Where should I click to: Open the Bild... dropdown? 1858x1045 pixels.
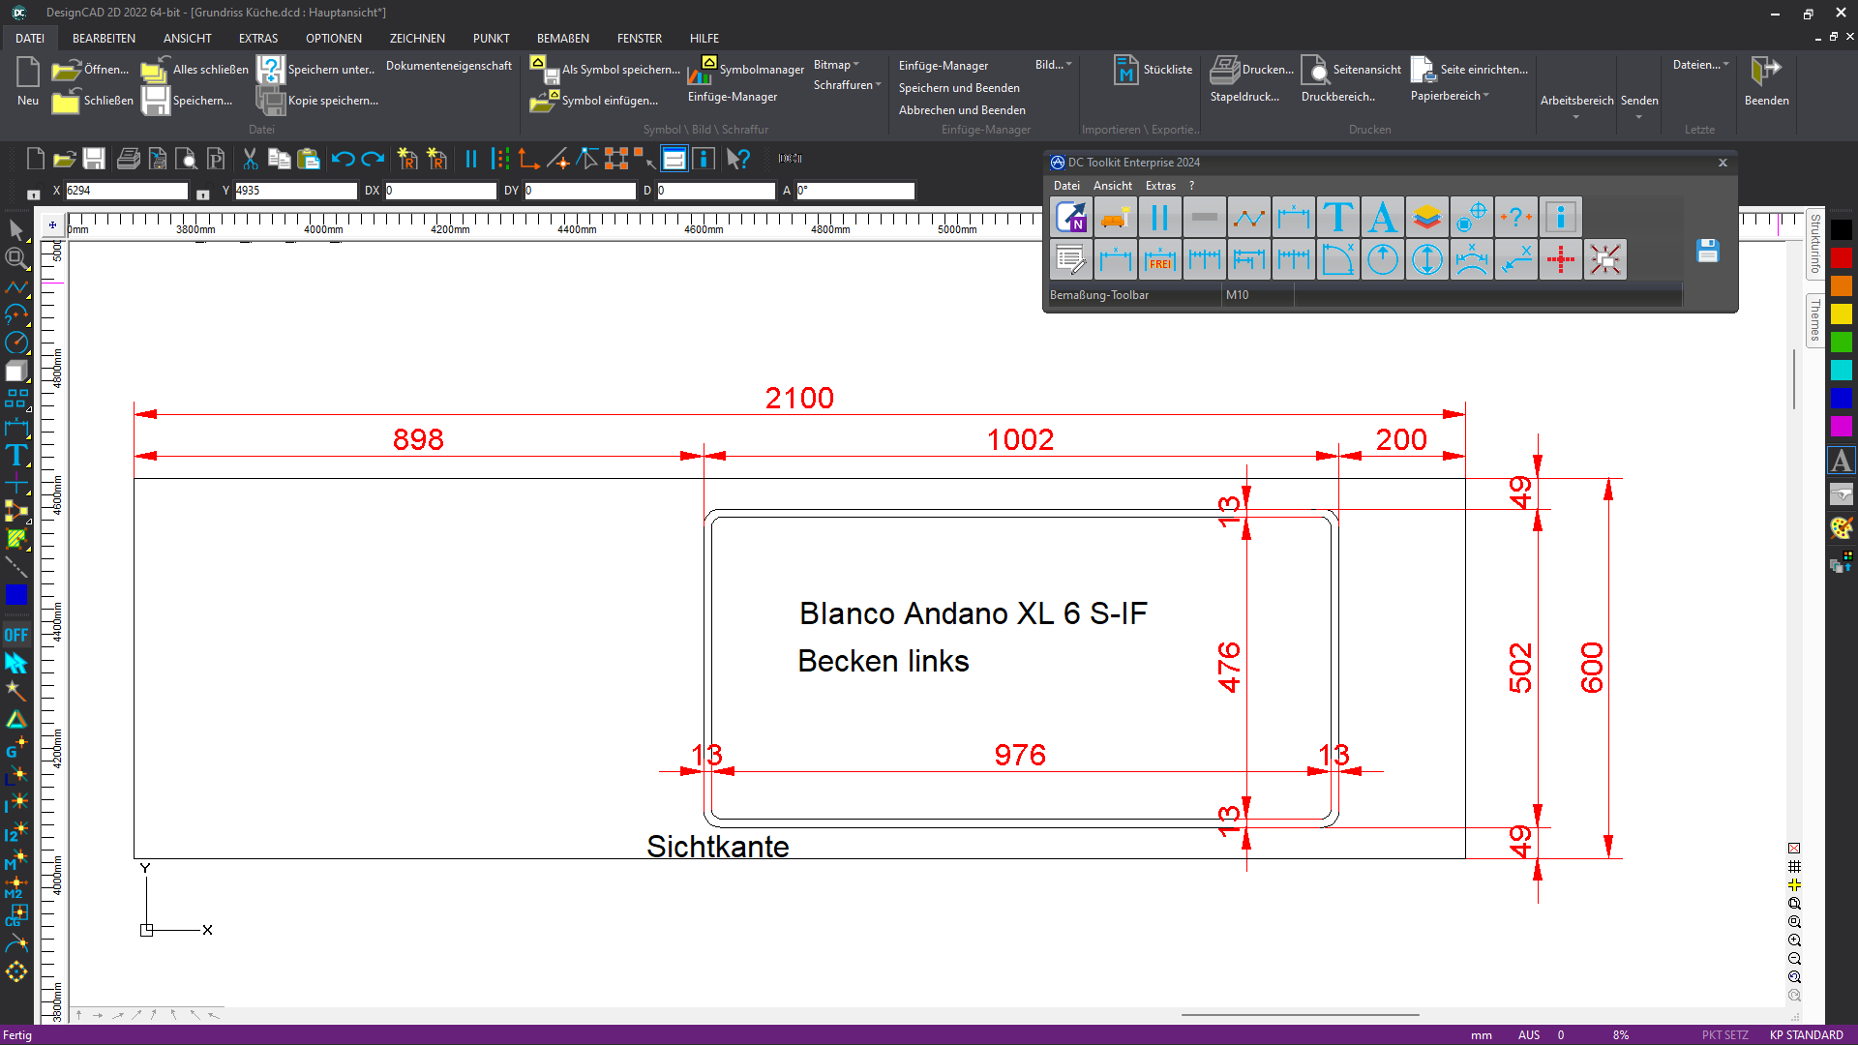1054,65
